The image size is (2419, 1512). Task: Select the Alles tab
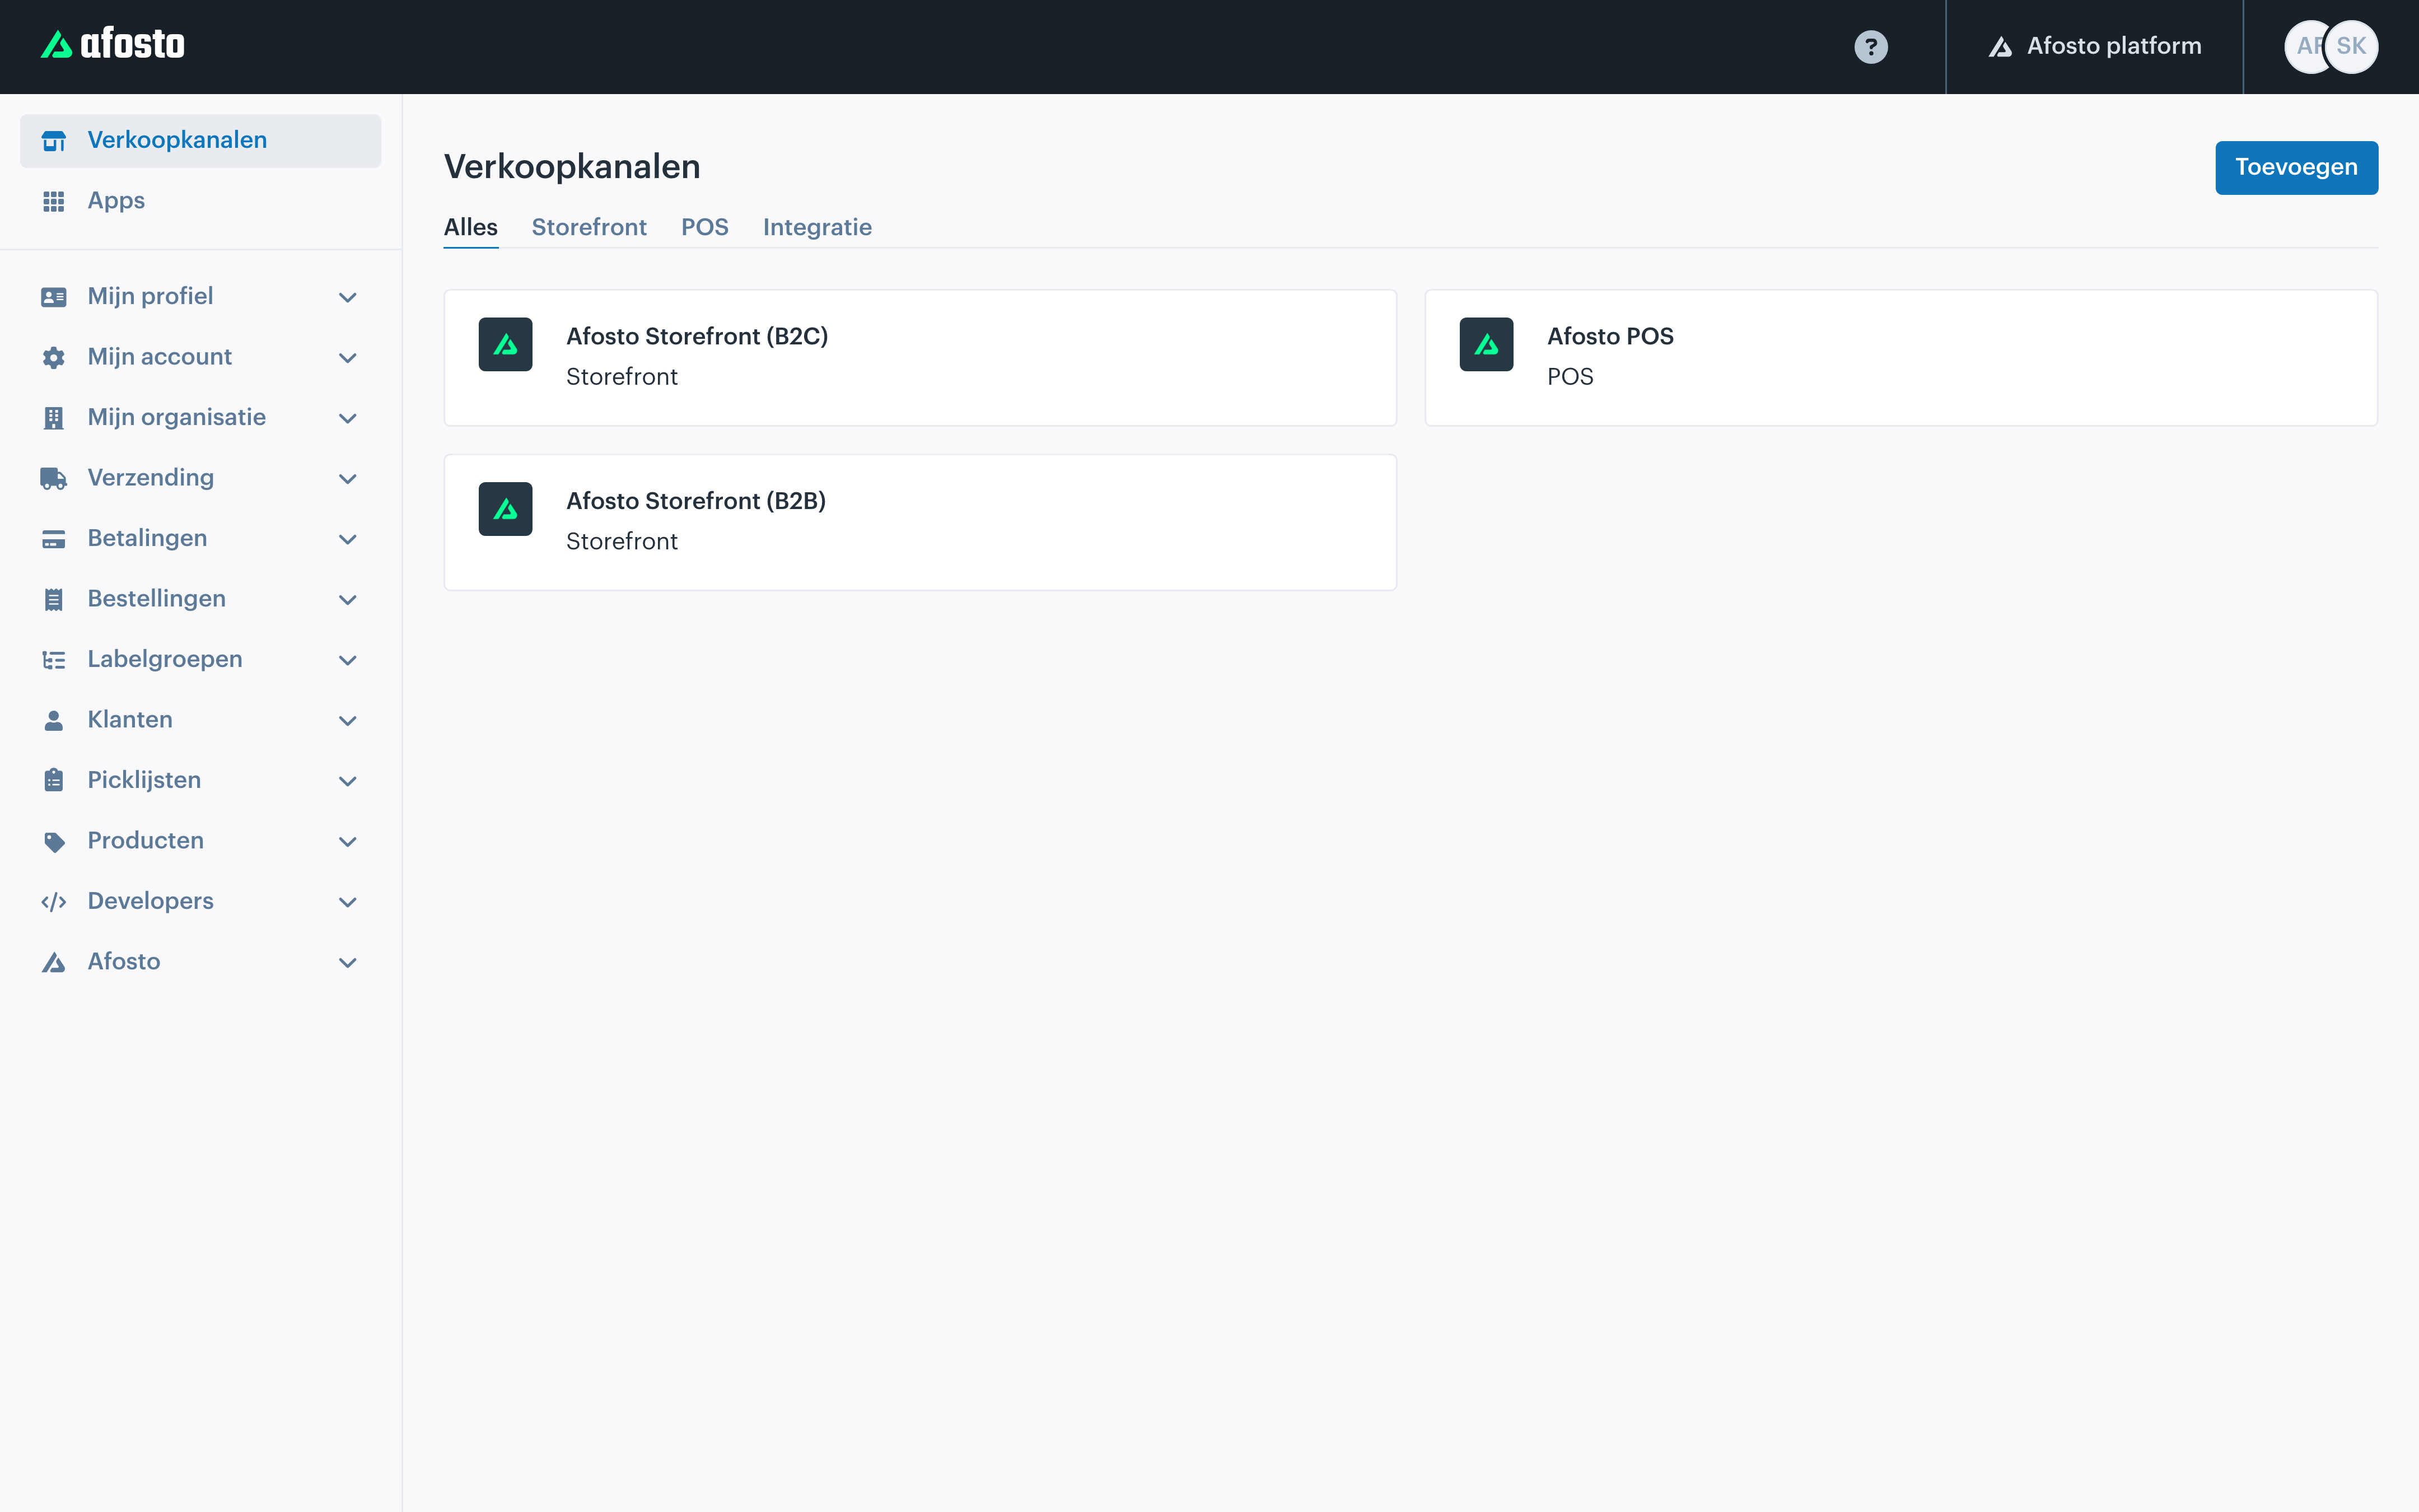[471, 227]
